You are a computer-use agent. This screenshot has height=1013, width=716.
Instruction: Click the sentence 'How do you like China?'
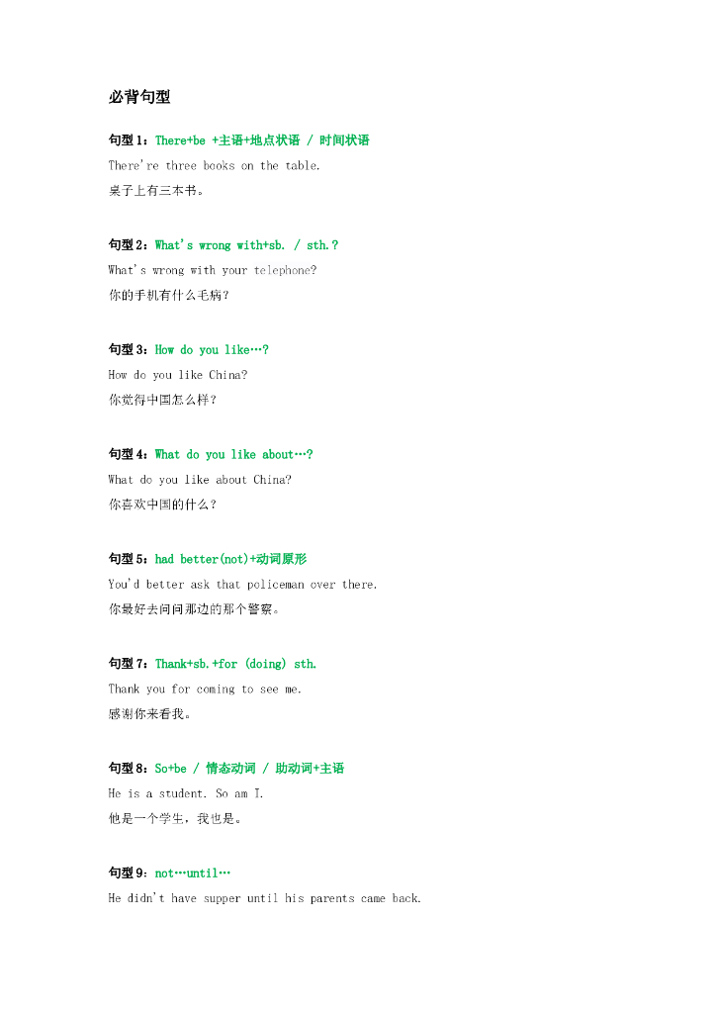coord(177,375)
